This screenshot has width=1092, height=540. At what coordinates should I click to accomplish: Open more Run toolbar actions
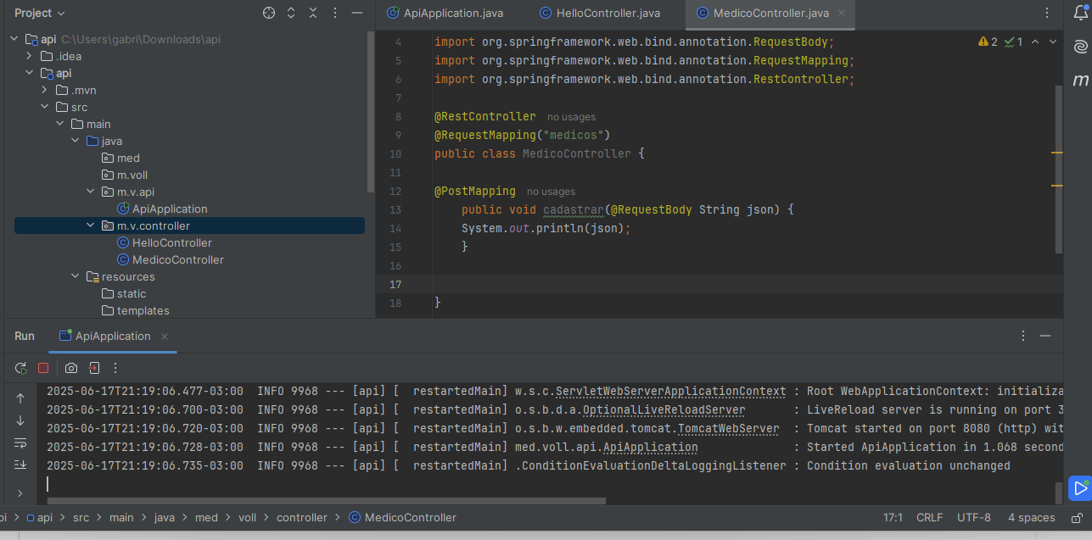(x=116, y=368)
